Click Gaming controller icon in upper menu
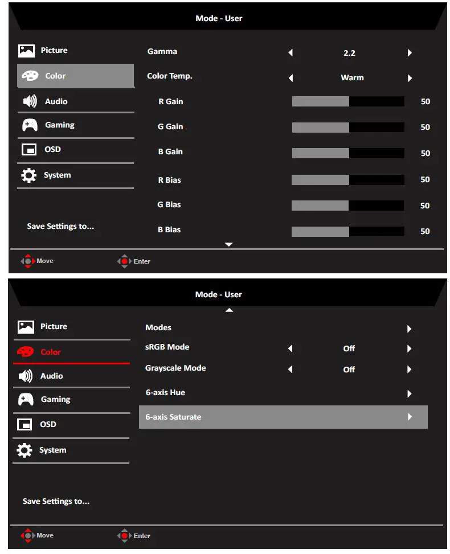Viewport: 450px width, 554px height. pyautogui.click(x=30, y=125)
